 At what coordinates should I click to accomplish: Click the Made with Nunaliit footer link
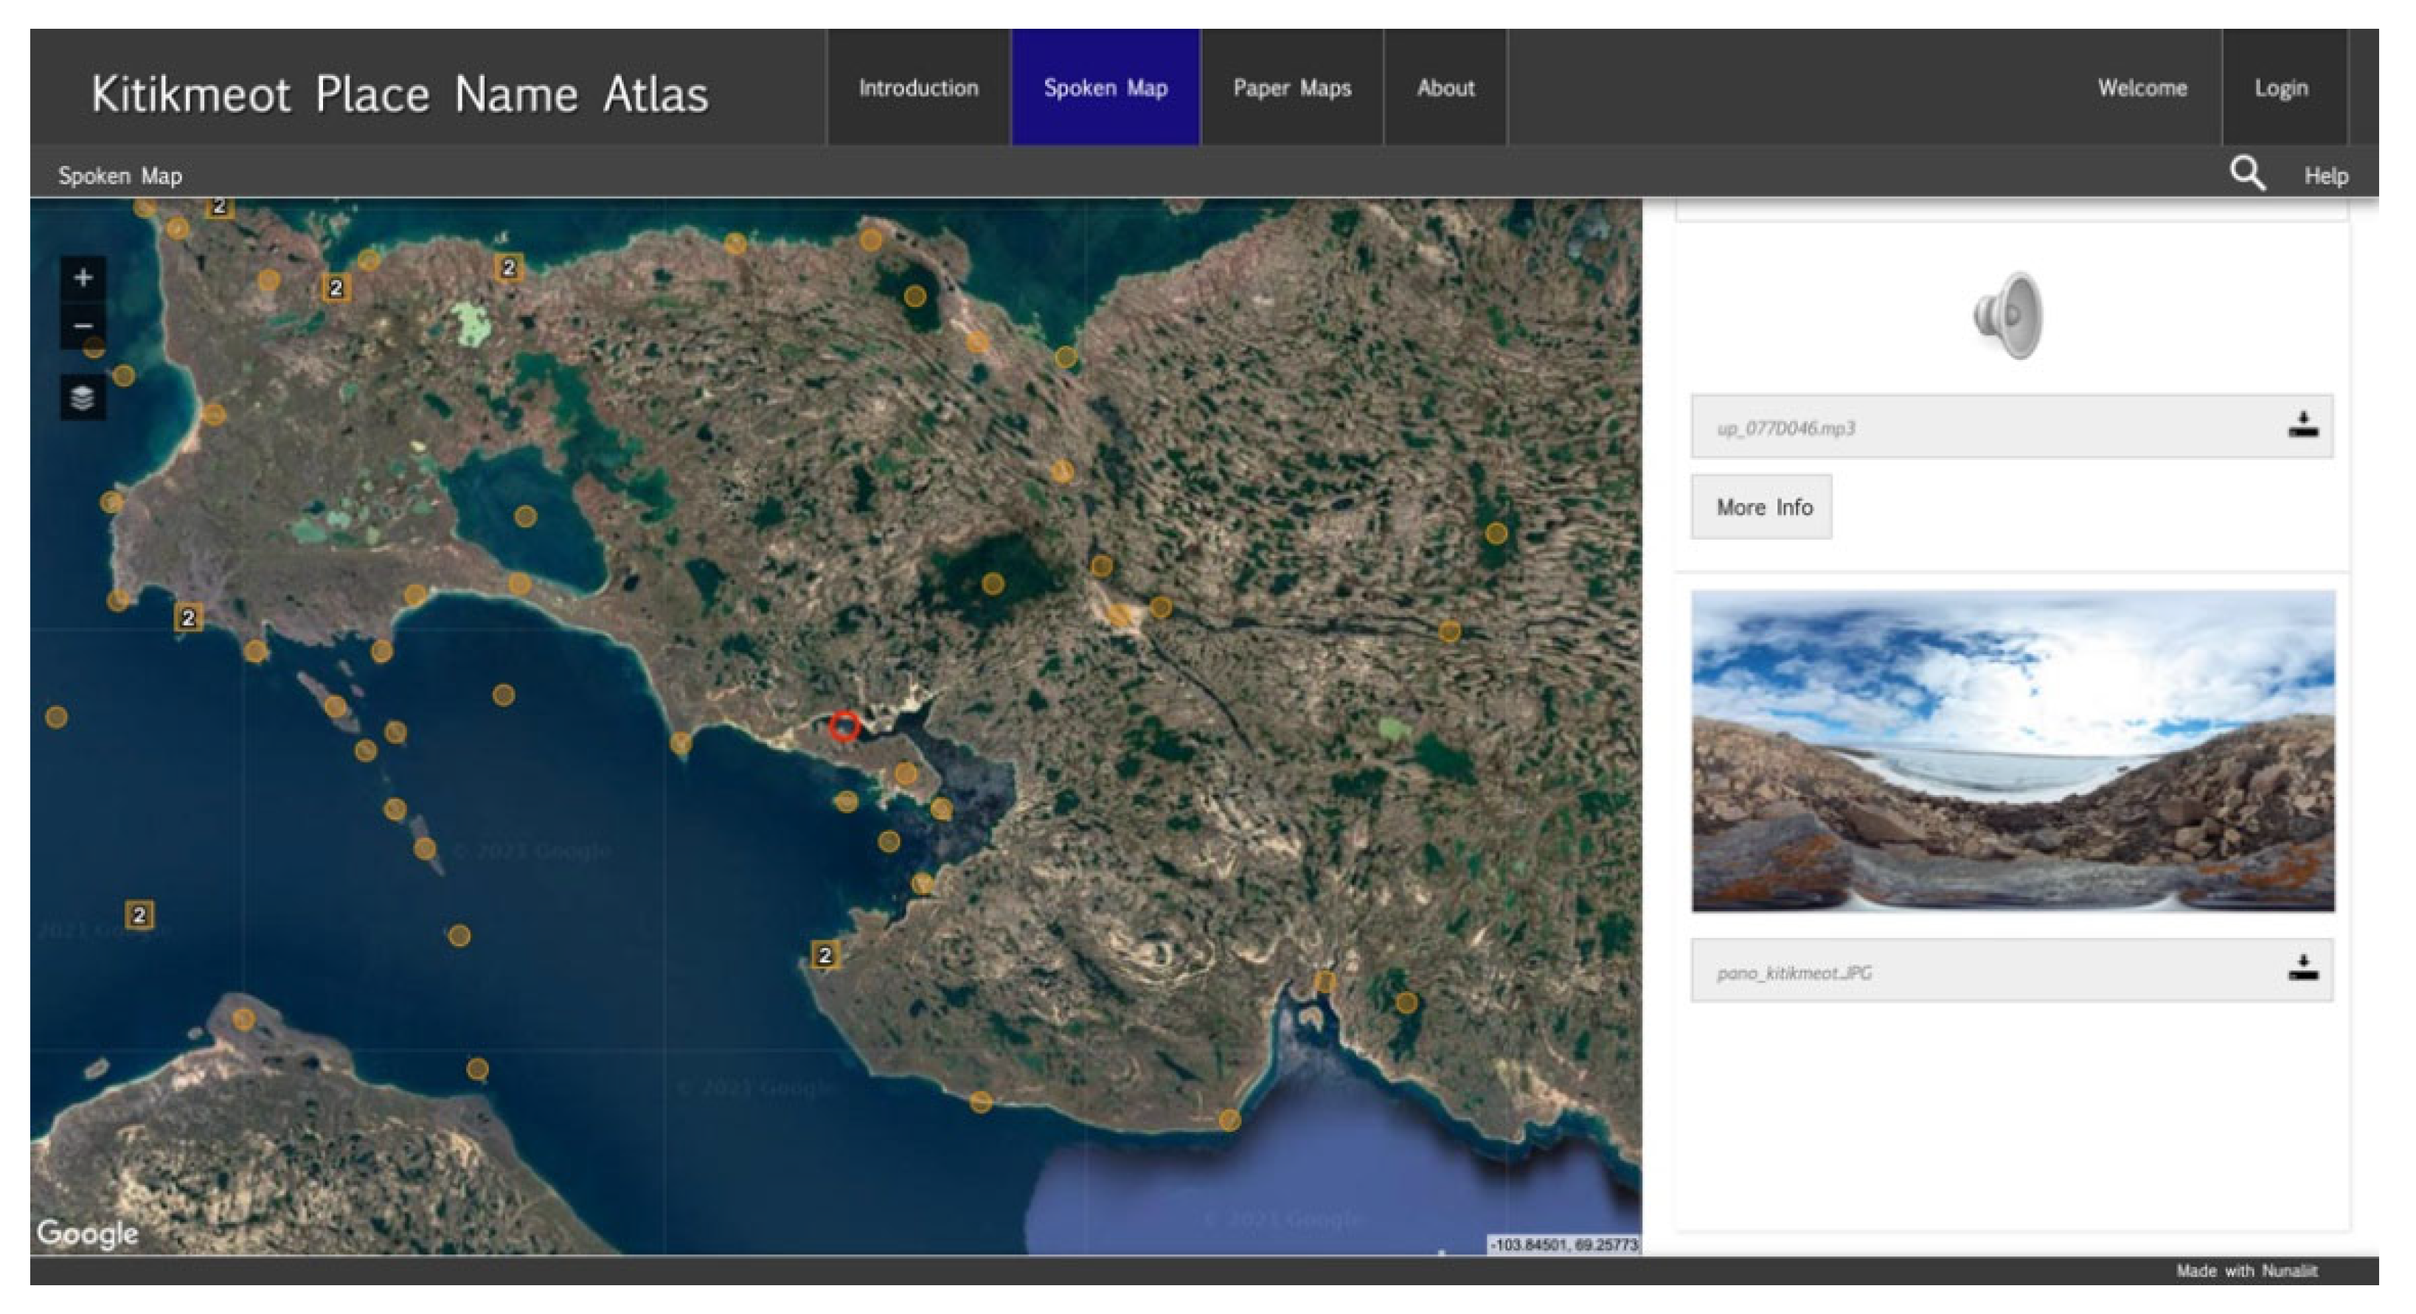click(2246, 1270)
